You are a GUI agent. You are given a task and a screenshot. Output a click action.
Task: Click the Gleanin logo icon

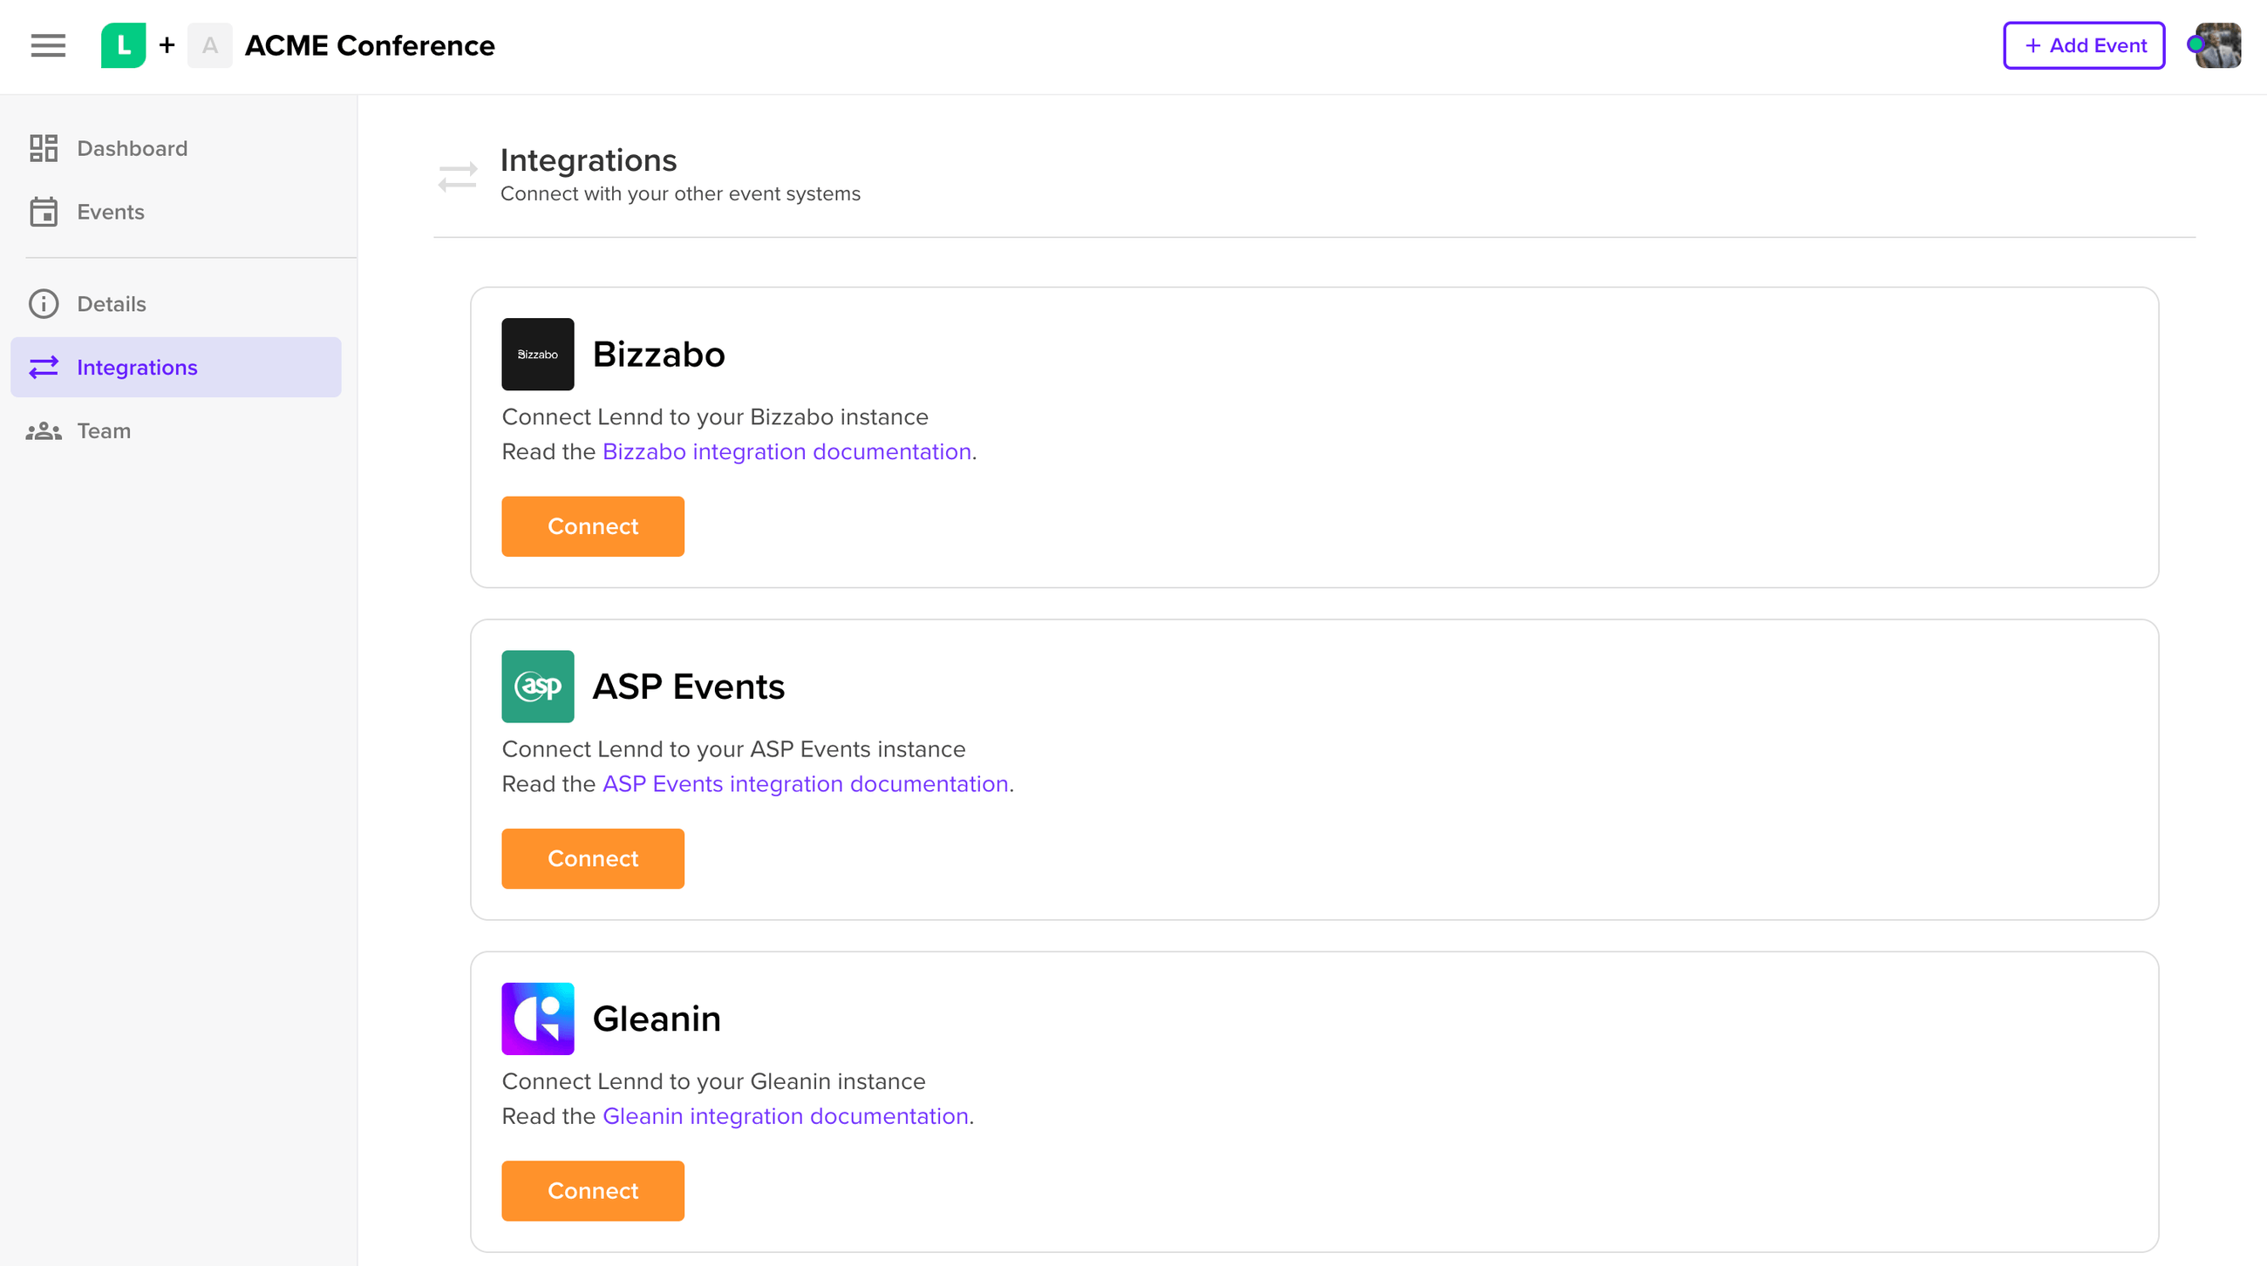537,1018
